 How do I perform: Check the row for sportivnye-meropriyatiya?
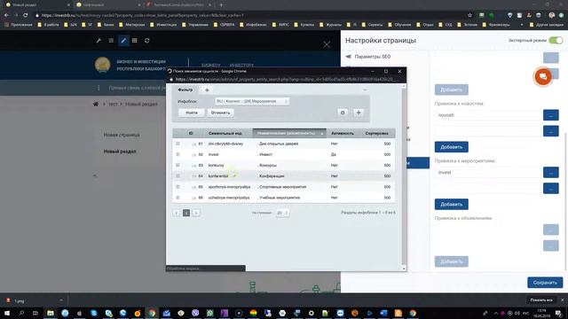177,187
